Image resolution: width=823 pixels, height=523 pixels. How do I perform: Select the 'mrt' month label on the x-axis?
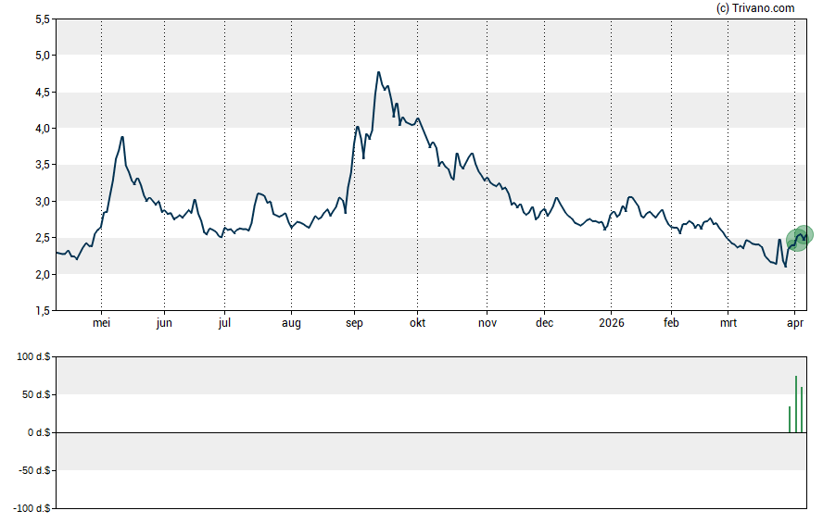(728, 323)
